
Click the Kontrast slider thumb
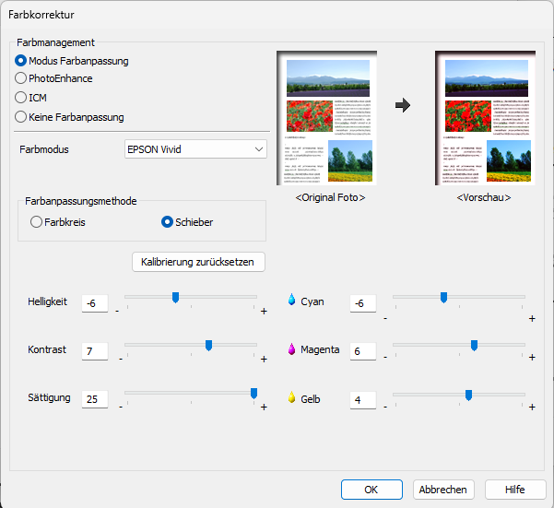[208, 346]
